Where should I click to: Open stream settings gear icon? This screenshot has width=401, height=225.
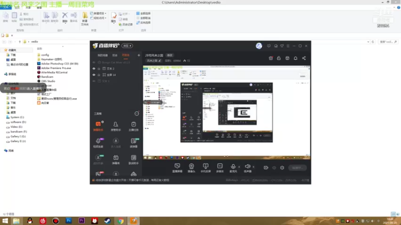point(282,167)
